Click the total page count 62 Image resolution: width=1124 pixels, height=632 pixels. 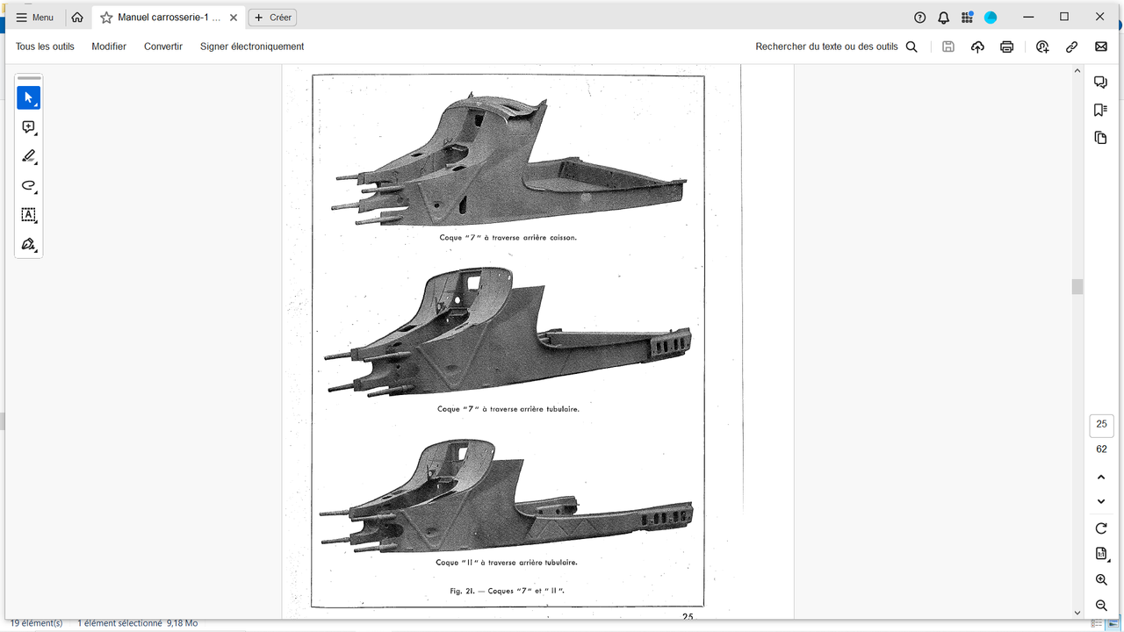(1101, 449)
